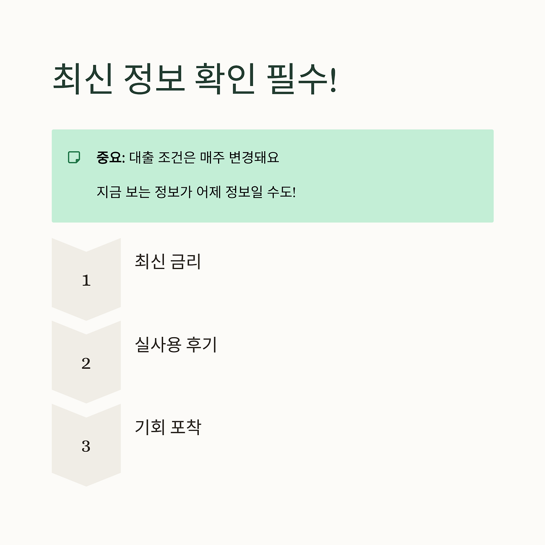
Task: Click the step 2 chevron shape
Action: coord(86,362)
